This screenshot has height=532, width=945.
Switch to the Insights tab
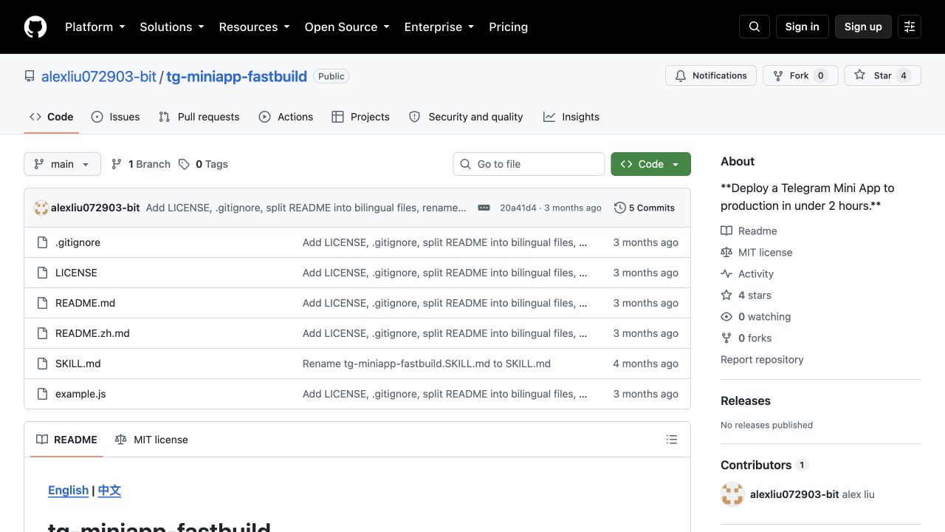point(571,117)
